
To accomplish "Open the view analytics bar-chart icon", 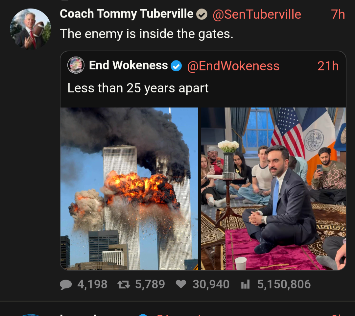I will click(x=246, y=284).
